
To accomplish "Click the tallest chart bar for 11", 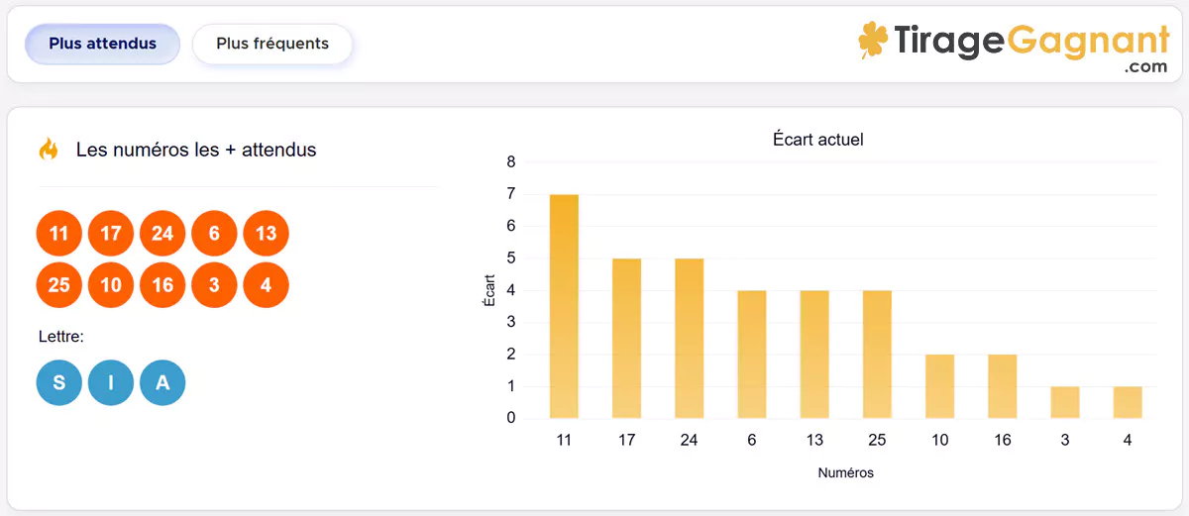I will (x=564, y=307).
